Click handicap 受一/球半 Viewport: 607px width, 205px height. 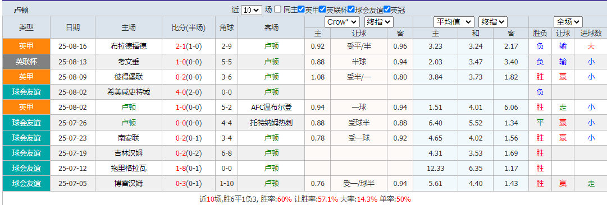(358, 183)
